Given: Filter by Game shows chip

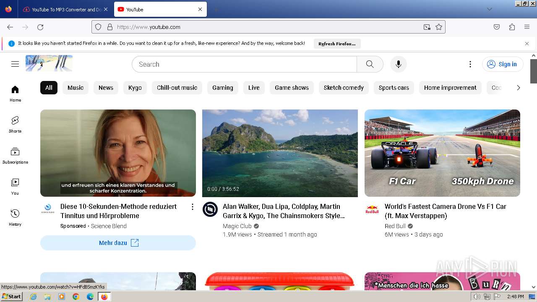Looking at the screenshot, I should tap(292, 88).
